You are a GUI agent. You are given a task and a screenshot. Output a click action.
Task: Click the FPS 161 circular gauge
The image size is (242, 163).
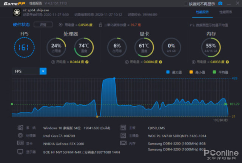[x=24, y=48]
